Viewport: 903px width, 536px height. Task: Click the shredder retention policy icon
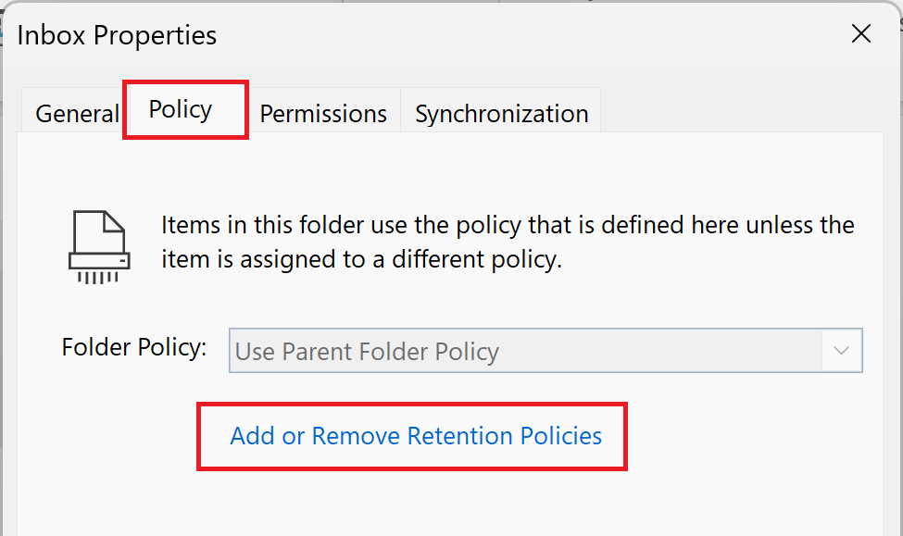96,246
